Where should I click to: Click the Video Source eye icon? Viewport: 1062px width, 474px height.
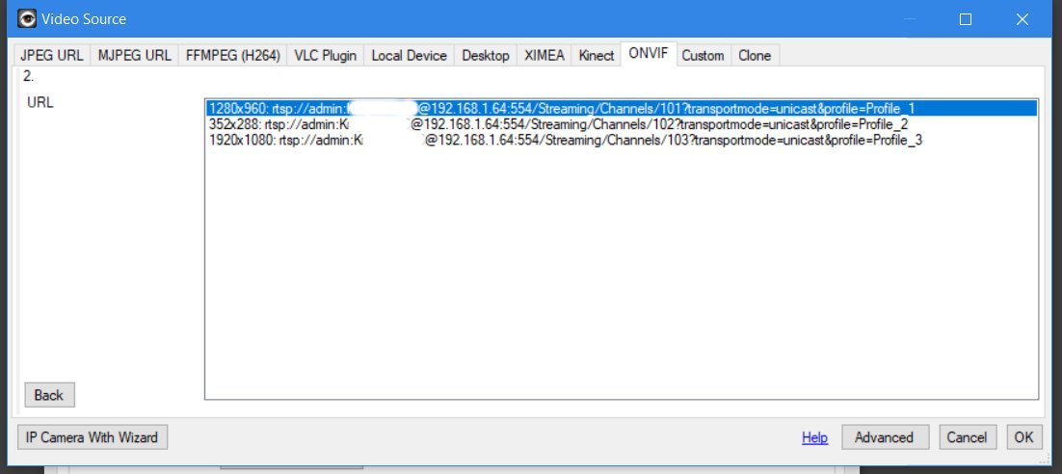pyautogui.click(x=27, y=18)
